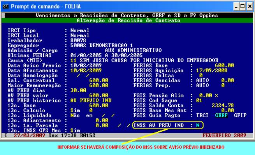Click Rescisões de Contrato, GRRF e SD breadcrumb
Screen dimensions: 255x155
coord(130,16)
